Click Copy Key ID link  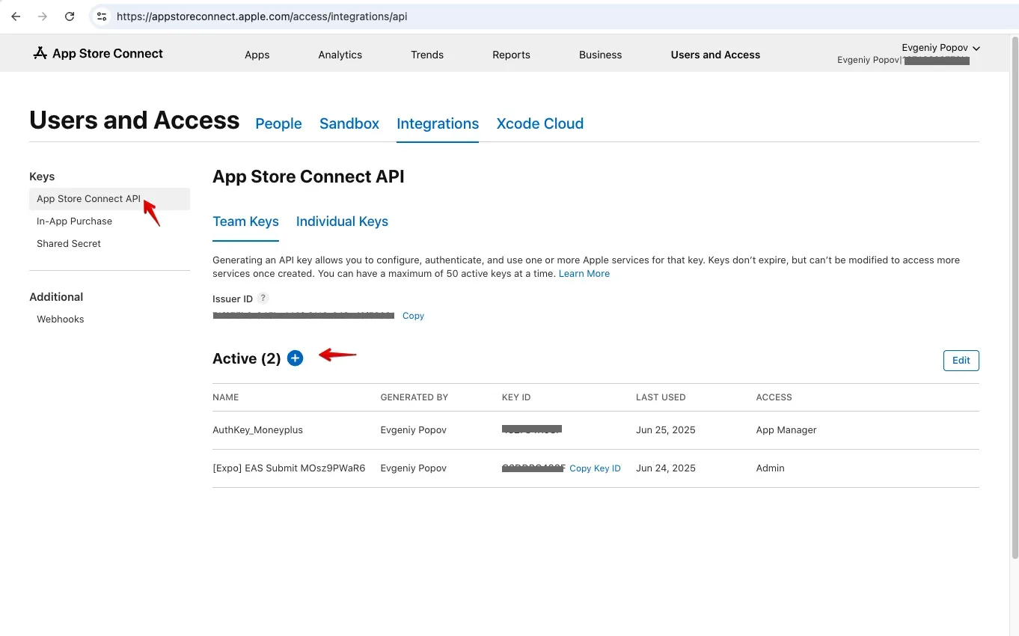595,468
